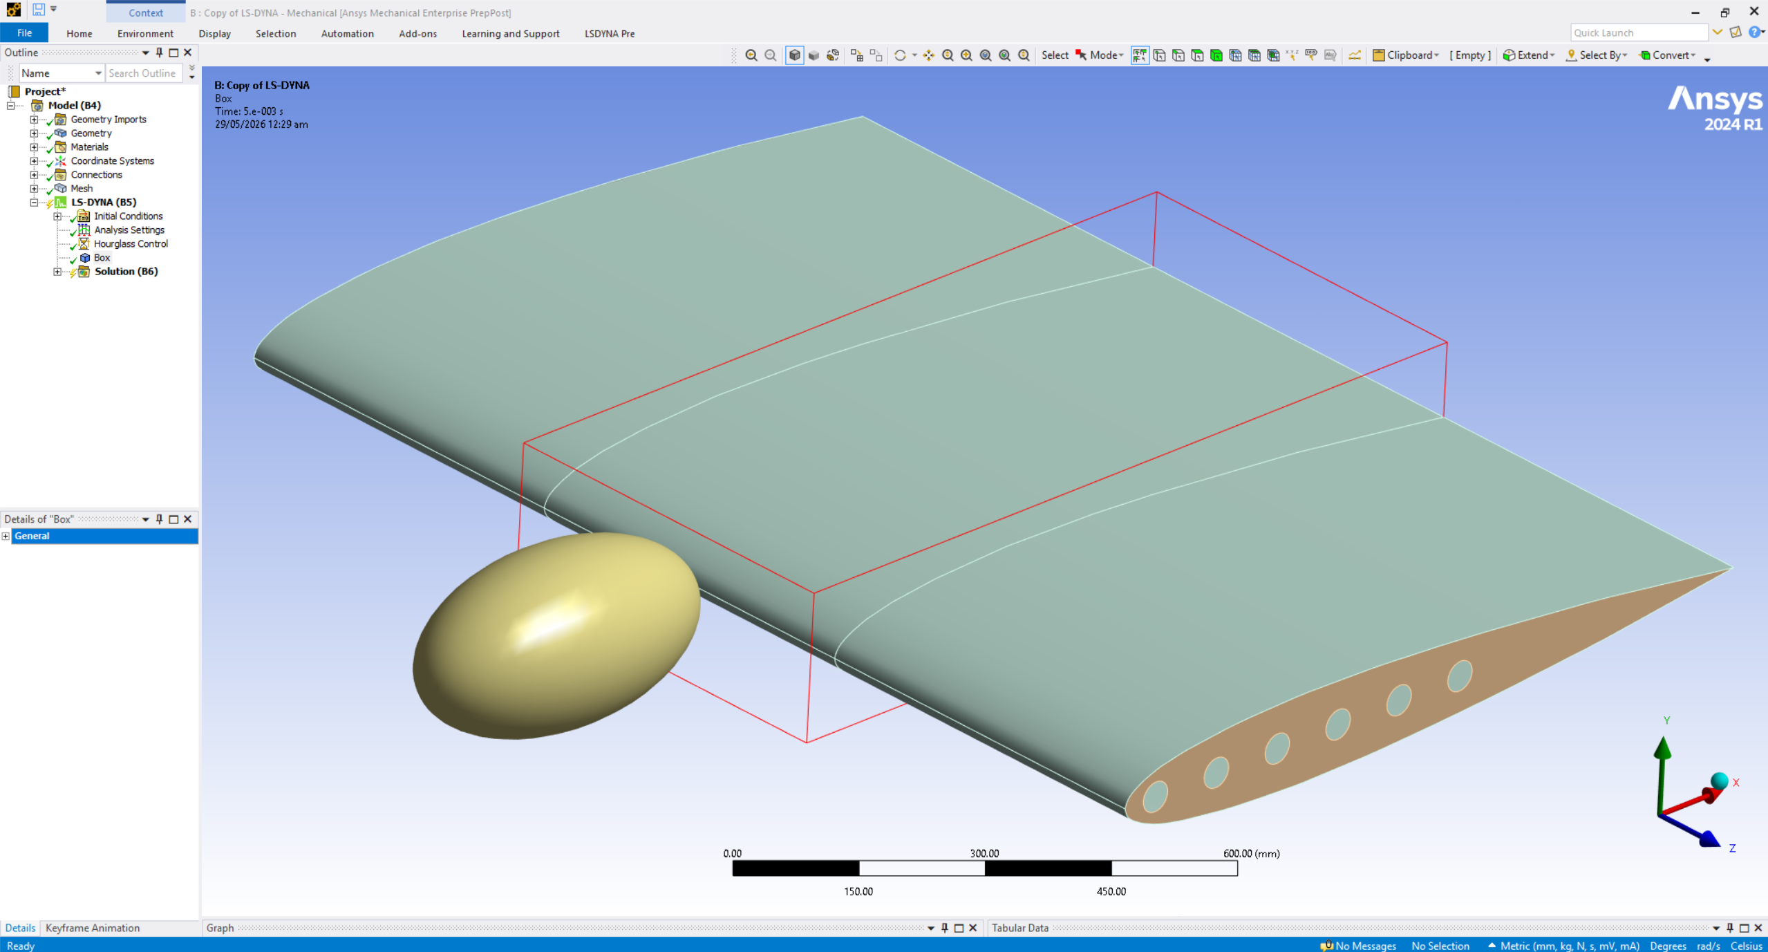Click Zoom To Fit icon

coord(986,55)
